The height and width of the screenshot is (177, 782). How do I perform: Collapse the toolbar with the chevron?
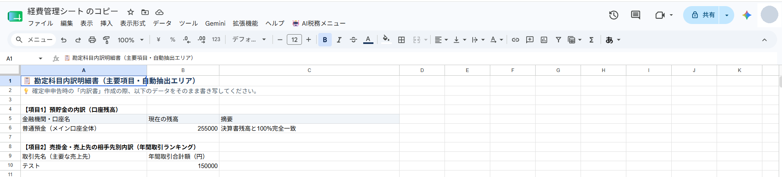(764, 40)
